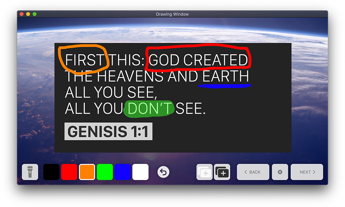The height and width of the screenshot is (207, 345).
Task: Click the Drawing Window title text
Action: pos(172,14)
